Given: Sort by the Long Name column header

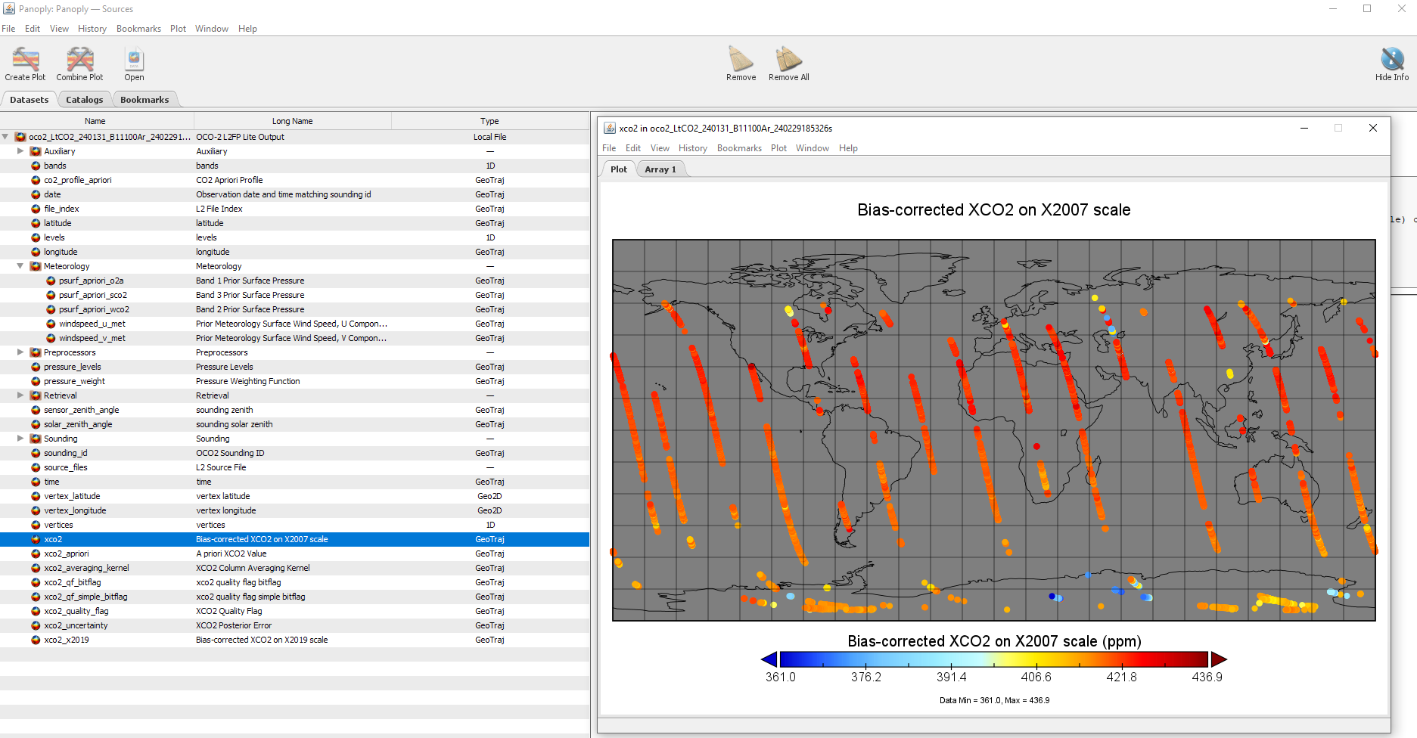Looking at the screenshot, I should (292, 121).
